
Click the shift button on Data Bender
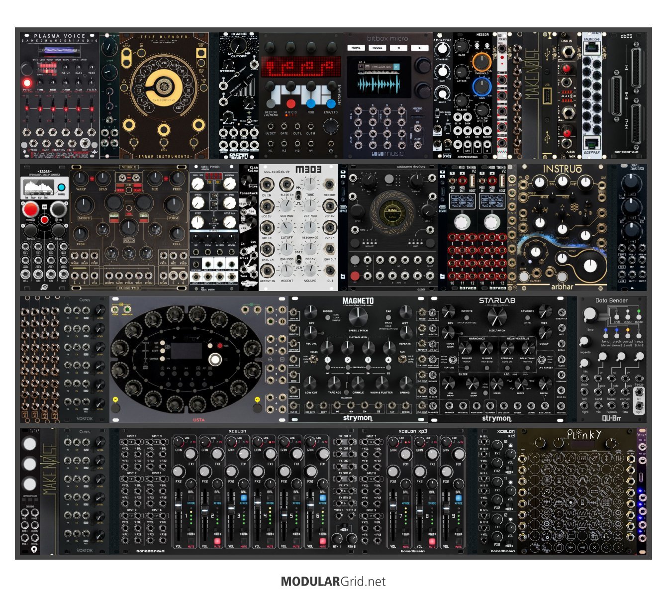[617, 316]
